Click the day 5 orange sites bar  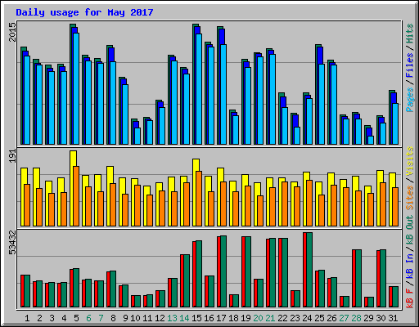(76, 196)
